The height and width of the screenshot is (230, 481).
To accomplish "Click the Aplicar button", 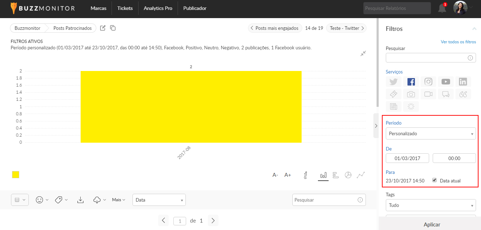I will 432,224.
